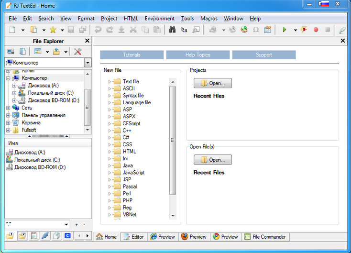Click the Find in Files magnifier icon
Screen dimensions: 351x253
[x=196, y=30]
